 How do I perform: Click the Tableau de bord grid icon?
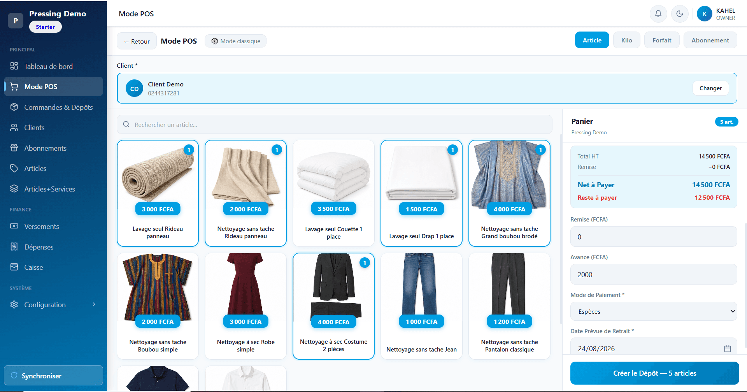[14, 66]
